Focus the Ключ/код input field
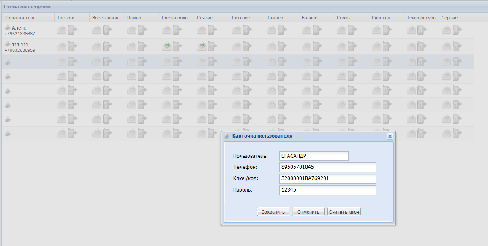Viewport: 488px width, 246px height. (x=327, y=178)
